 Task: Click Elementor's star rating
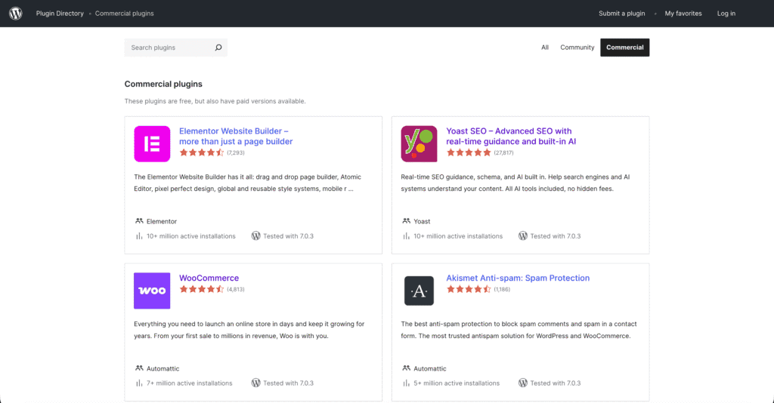coord(201,152)
